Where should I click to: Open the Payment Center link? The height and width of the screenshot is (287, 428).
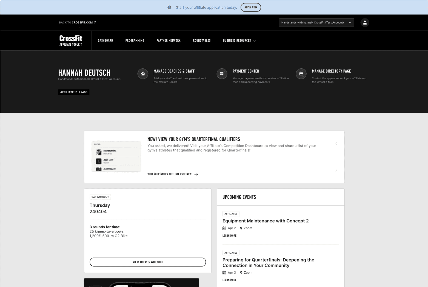246,71
